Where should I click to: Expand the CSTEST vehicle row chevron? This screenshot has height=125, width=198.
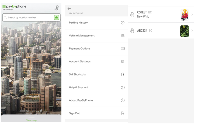click(x=192, y=14)
